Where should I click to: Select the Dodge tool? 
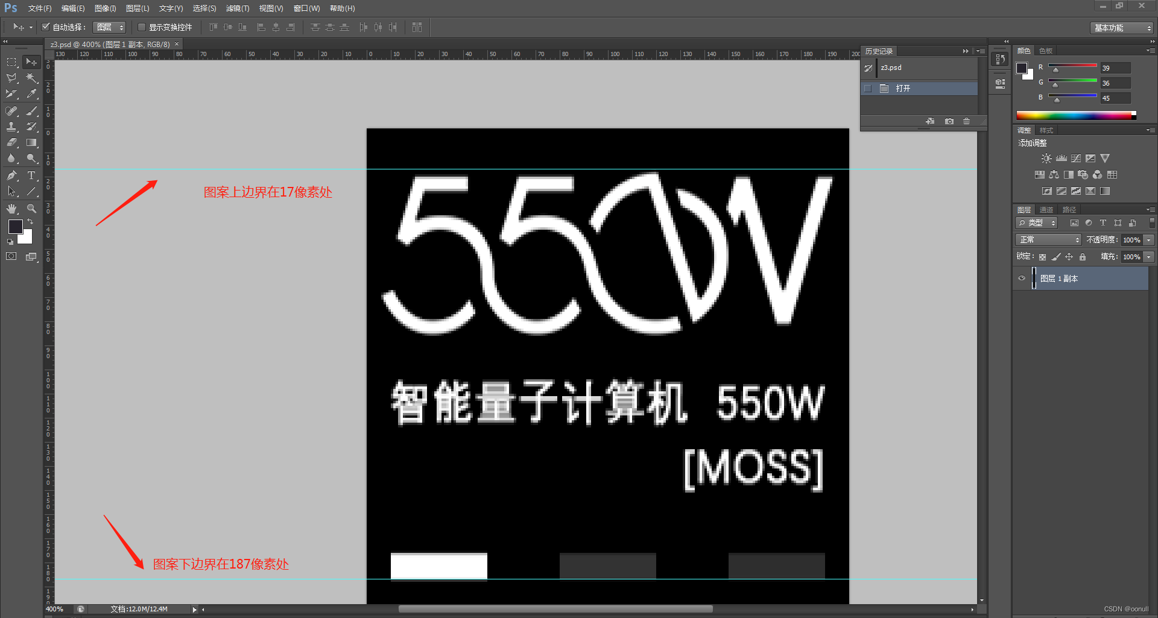pos(31,159)
